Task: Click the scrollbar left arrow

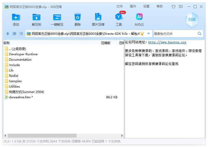Action: (5, 135)
